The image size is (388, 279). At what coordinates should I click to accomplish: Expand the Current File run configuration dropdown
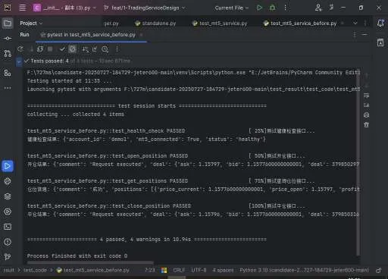coord(232,8)
